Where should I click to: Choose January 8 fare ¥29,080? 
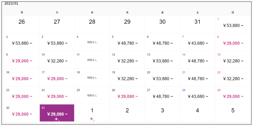[x=233, y=43]
